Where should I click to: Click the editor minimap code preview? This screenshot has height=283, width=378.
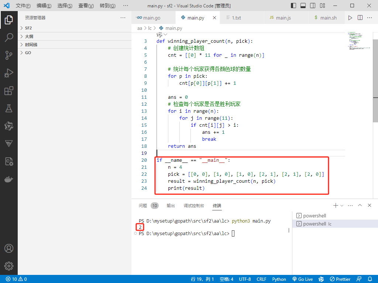(x=359, y=40)
